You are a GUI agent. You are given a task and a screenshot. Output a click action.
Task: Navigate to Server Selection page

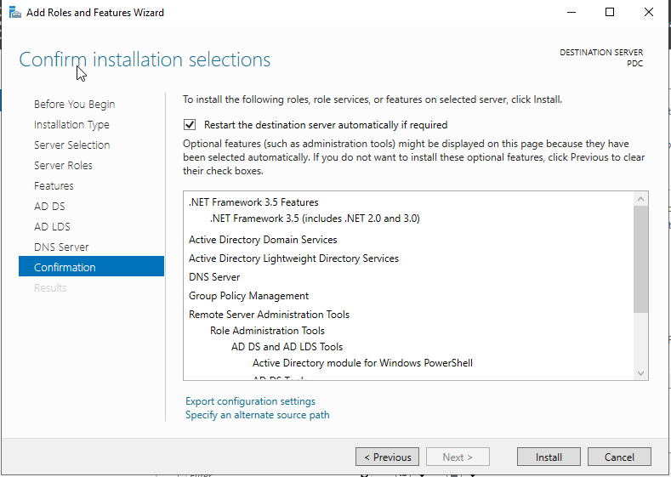click(71, 145)
